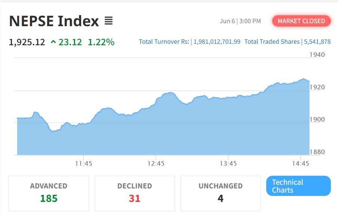Image resolution: width=338 pixels, height=215 pixels.
Task: Click the MARKET CLOSED status badge
Action: coord(301,21)
